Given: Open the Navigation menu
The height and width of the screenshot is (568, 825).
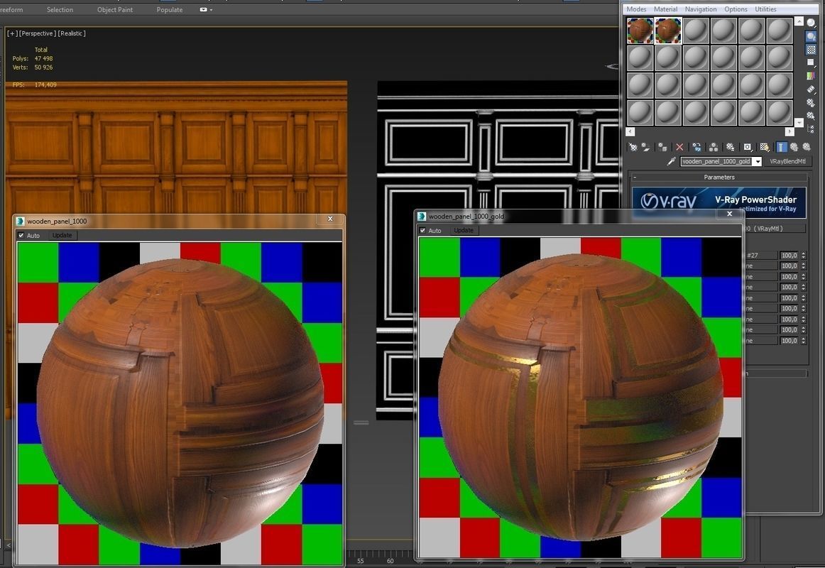Looking at the screenshot, I should point(701,9).
